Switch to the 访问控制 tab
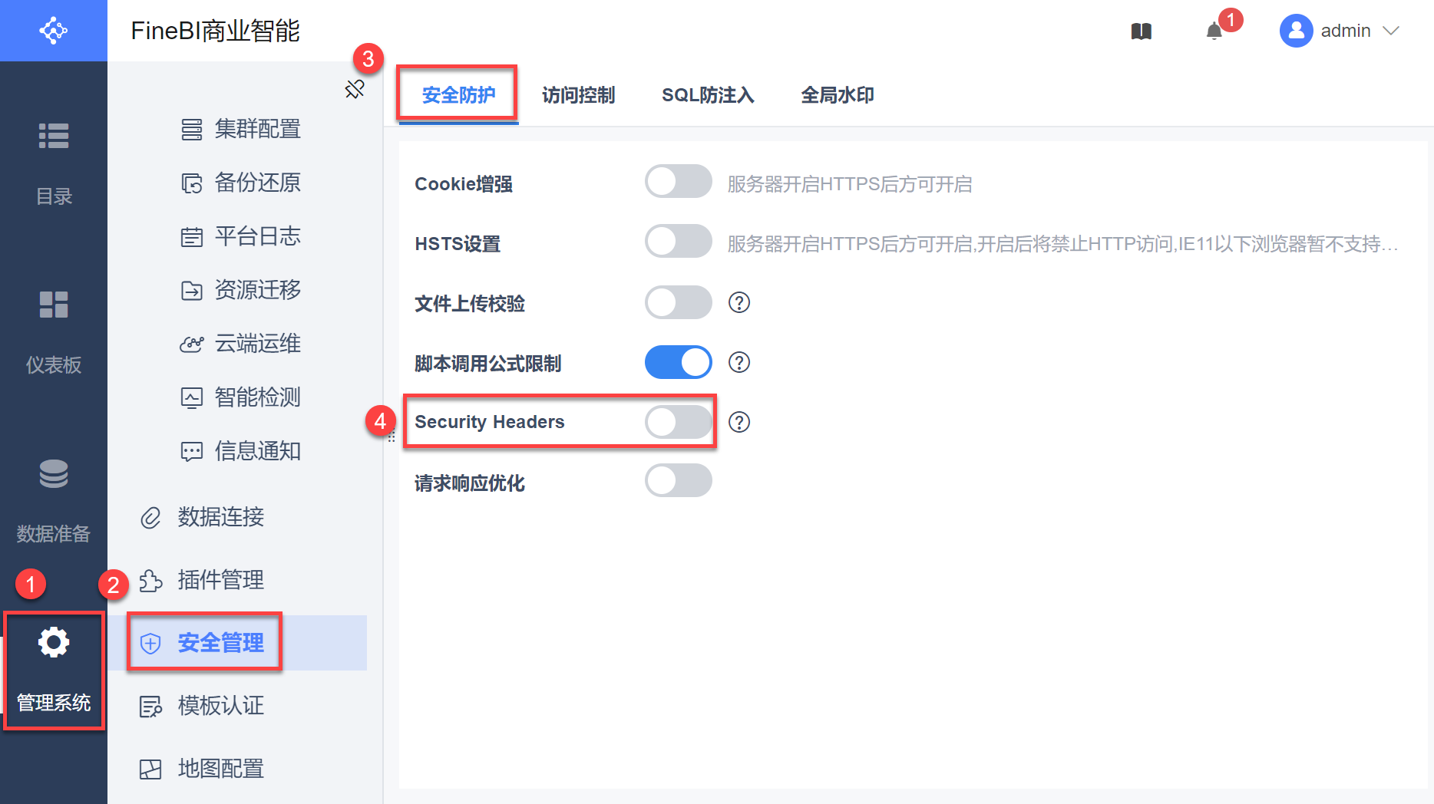 click(x=578, y=95)
